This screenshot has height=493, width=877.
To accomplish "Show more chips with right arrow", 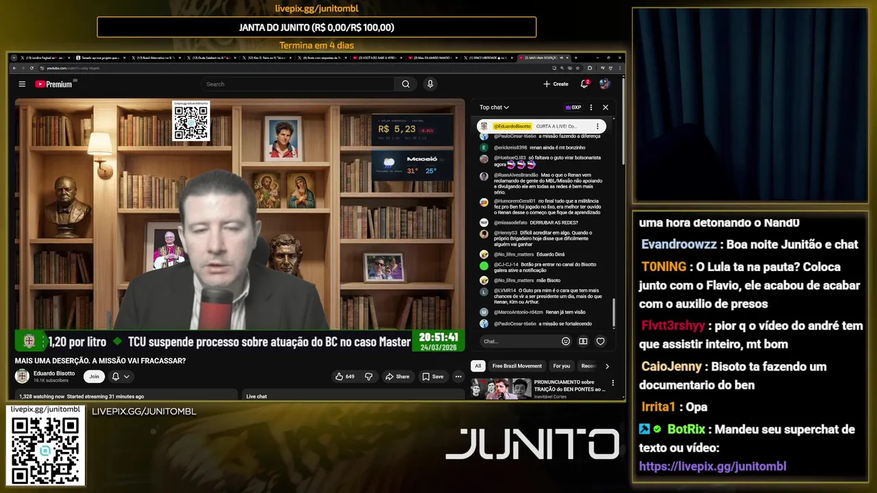I will 606,366.
